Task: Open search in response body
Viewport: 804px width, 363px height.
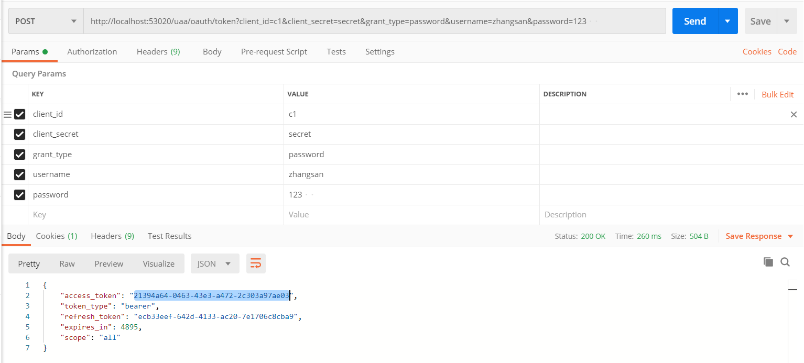Action: [785, 262]
